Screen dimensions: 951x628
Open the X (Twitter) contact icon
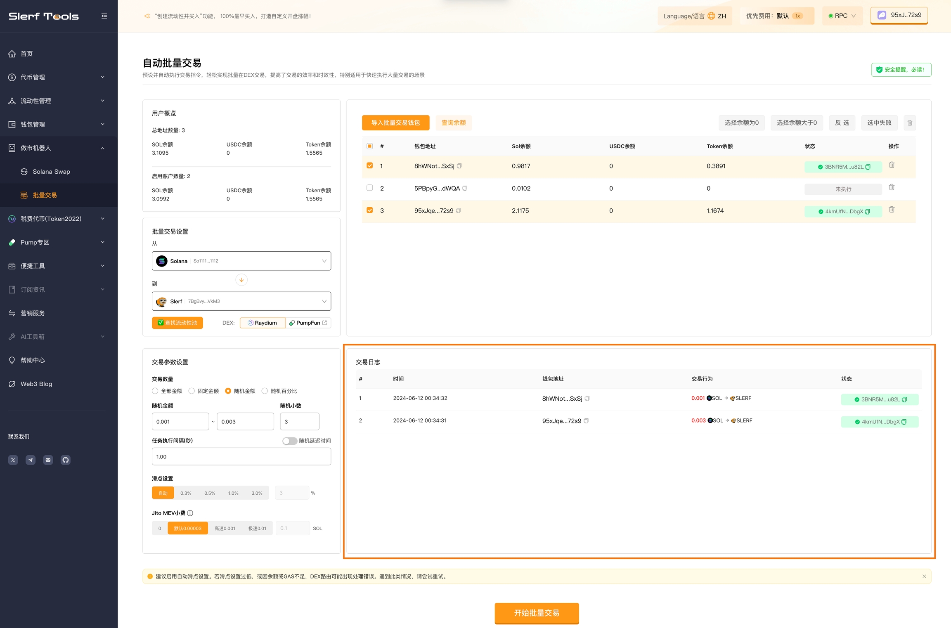13,460
